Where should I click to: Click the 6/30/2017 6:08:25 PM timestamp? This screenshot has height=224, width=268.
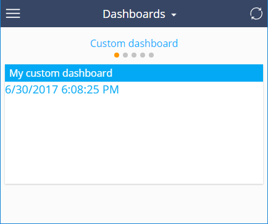pyautogui.click(x=62, y=90)
